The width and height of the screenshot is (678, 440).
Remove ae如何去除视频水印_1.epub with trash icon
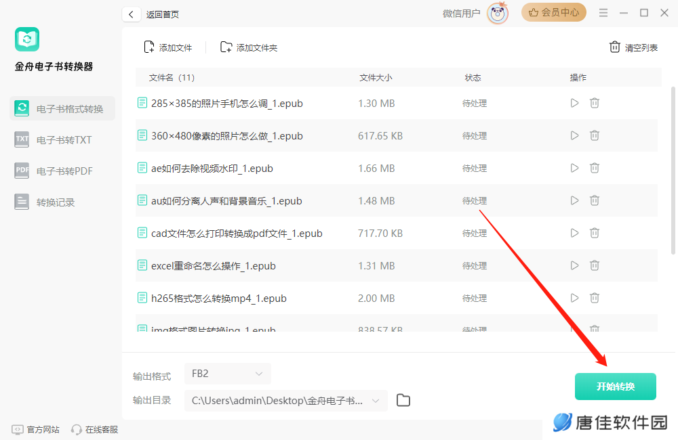pos(595,168)
